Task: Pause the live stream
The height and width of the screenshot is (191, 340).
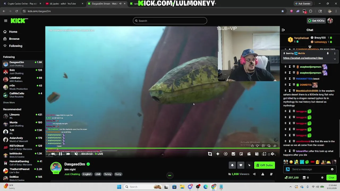Action: tap(61, 154)
